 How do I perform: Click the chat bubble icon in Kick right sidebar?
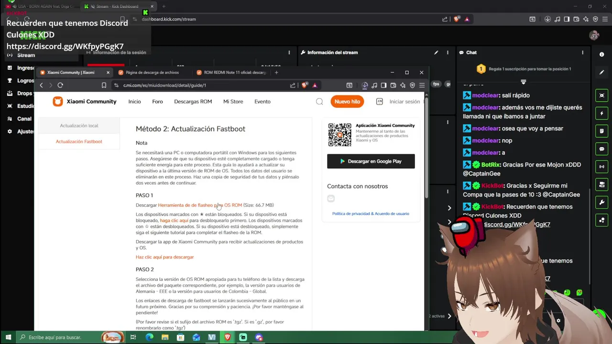(x=601, y=149)
